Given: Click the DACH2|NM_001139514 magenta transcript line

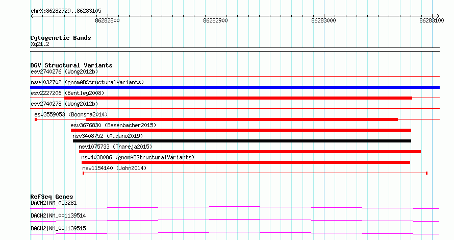Looking at the screenshot, I should tap(235, 220).
